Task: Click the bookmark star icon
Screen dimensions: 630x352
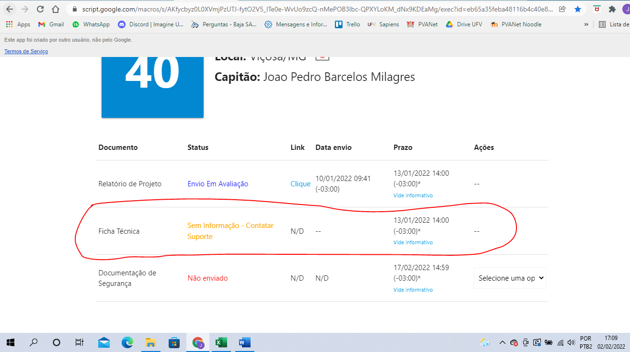Action: tap(578, 9)
